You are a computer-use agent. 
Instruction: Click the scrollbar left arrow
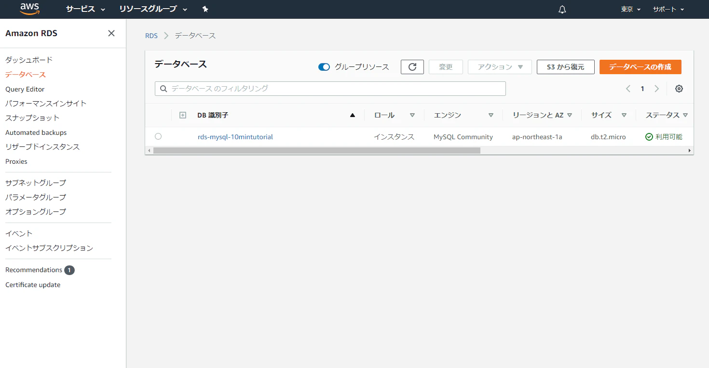(149, 151)
